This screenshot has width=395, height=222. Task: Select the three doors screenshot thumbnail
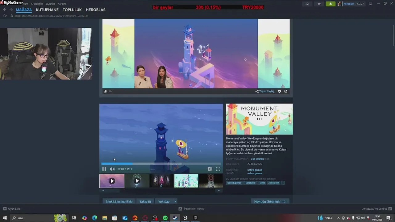(x=161, y=181)
